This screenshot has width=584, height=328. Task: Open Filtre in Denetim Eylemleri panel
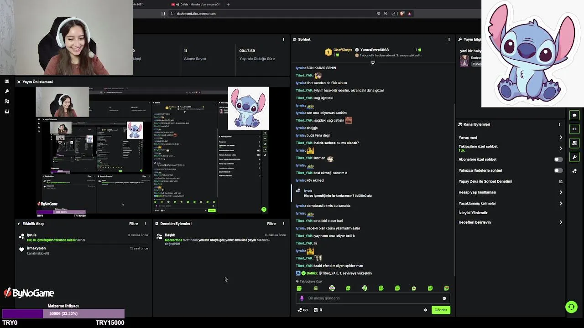[271, 224]
